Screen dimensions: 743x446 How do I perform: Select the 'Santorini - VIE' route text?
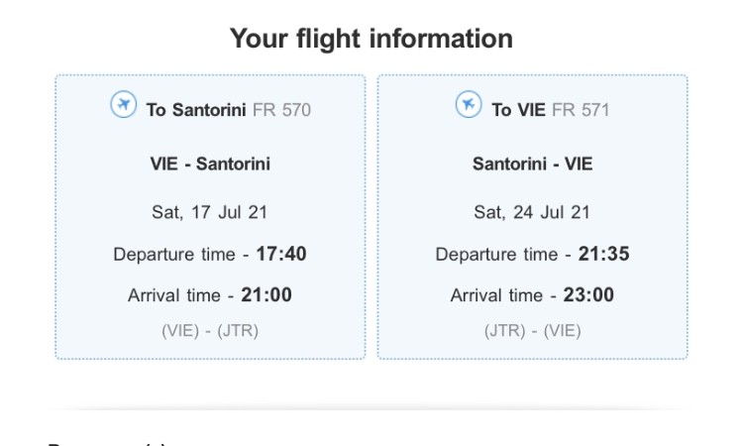click(x=532, y=164)
